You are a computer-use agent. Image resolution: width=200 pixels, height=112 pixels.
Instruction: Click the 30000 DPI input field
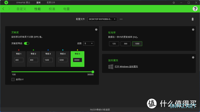77,60
